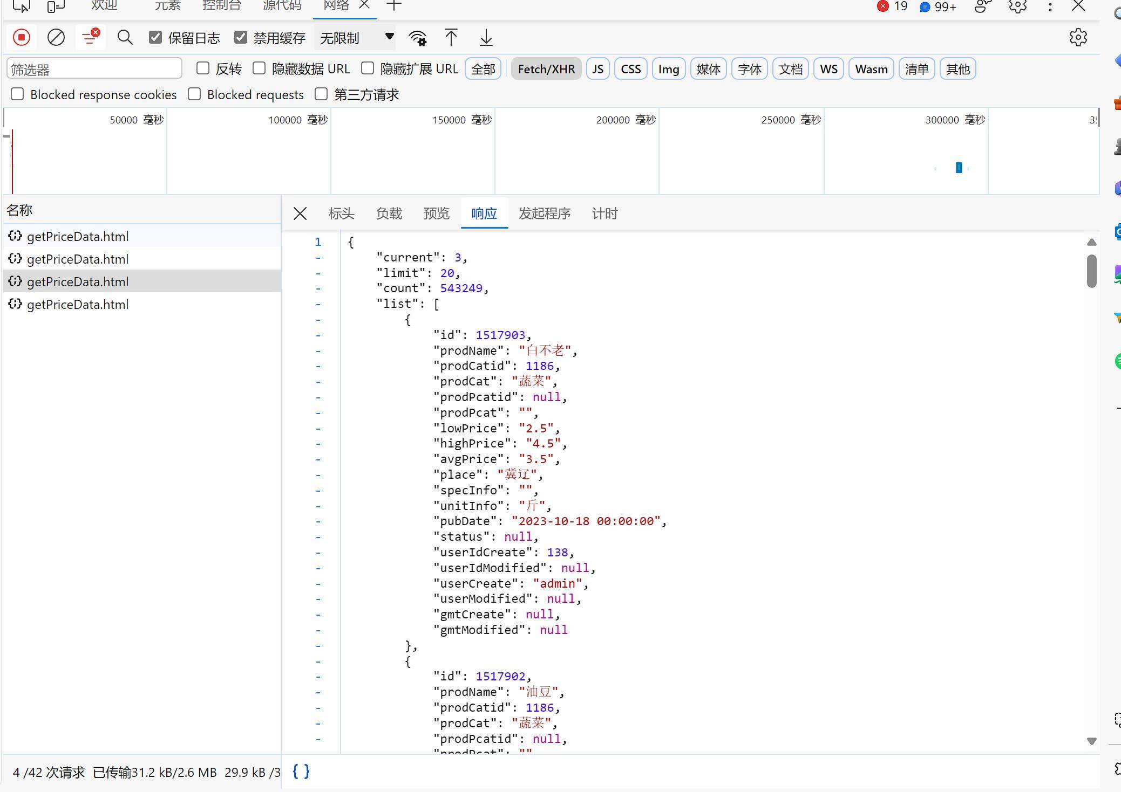Stop recording network log
Image resolution: width=1121 pixels, height=792 pixels.
pos(22,38)
